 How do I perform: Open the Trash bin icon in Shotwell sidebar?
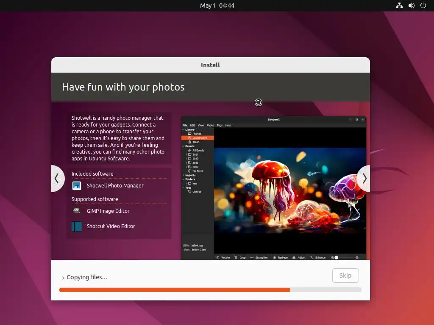coord(189,142)
